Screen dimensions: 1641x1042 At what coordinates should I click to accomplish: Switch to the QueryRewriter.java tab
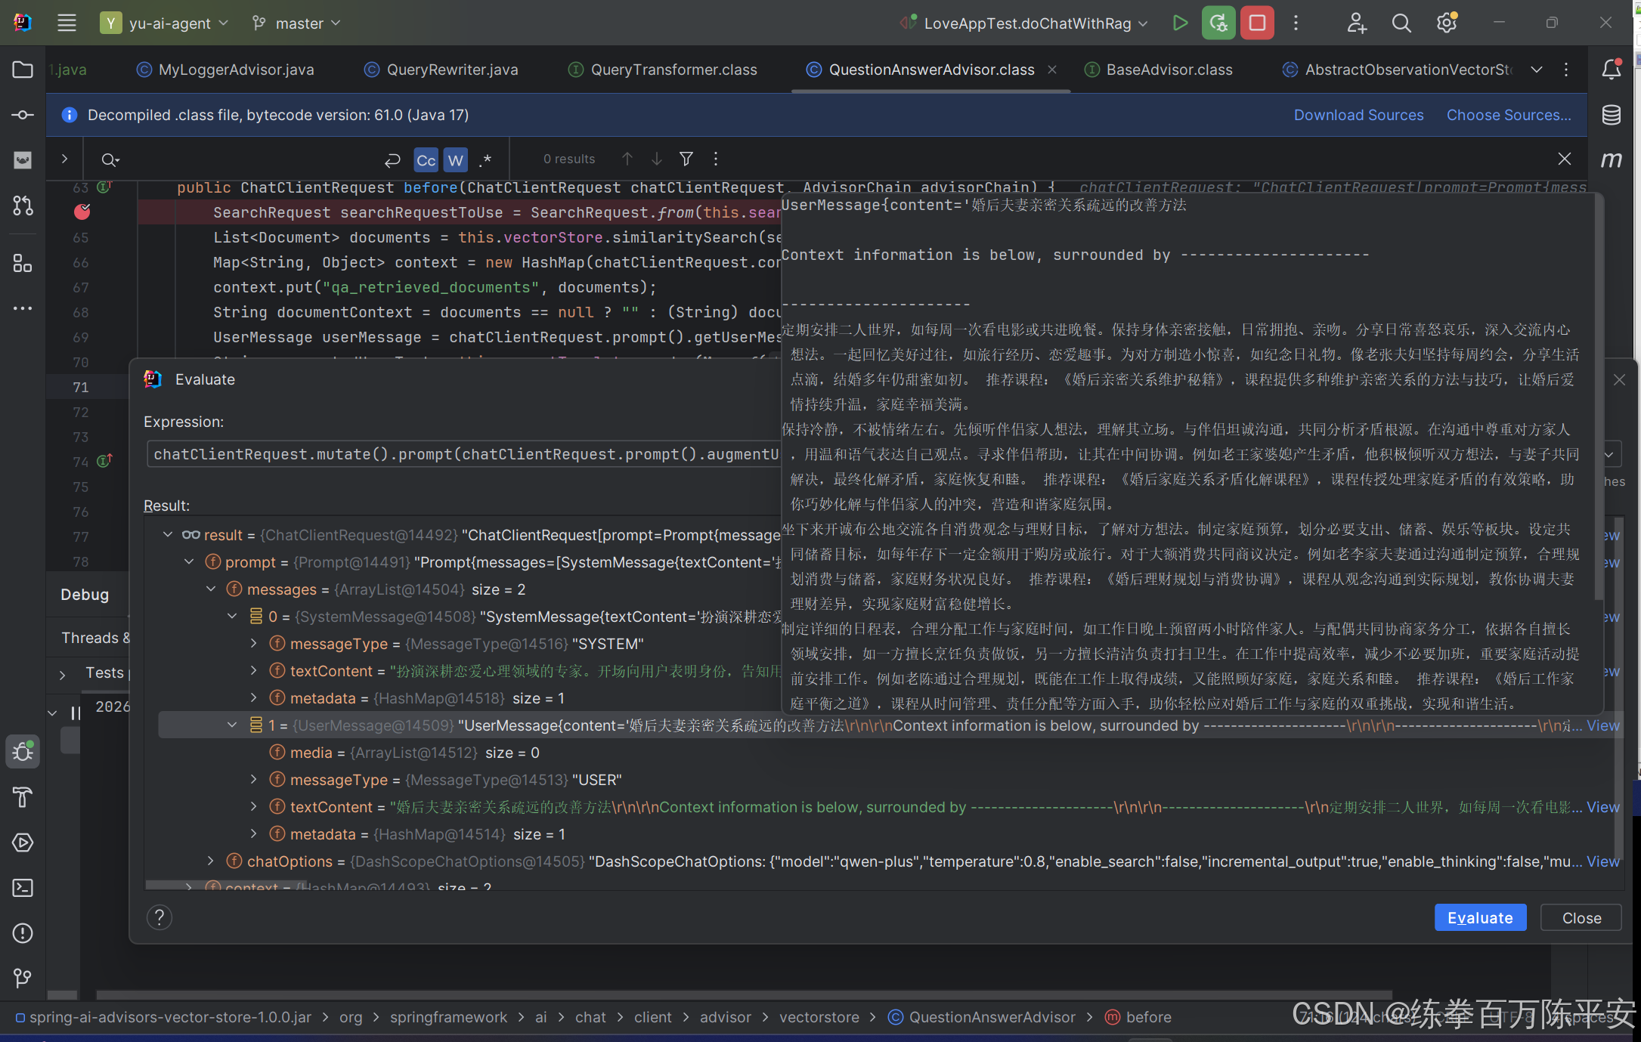452,70
